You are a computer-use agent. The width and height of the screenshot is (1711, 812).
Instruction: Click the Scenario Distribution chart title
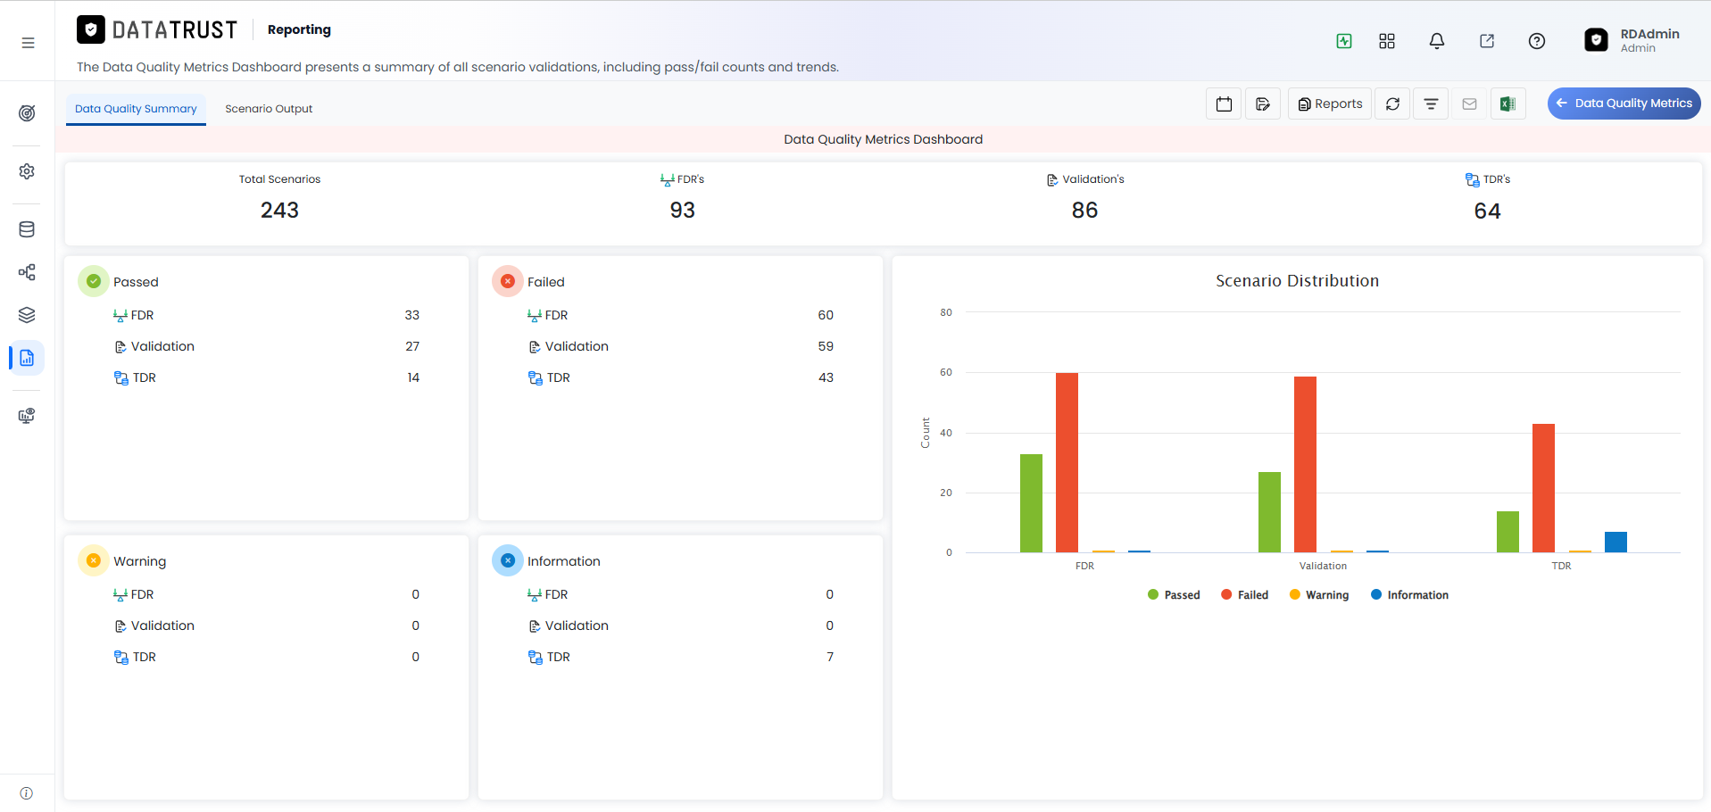1297,281
